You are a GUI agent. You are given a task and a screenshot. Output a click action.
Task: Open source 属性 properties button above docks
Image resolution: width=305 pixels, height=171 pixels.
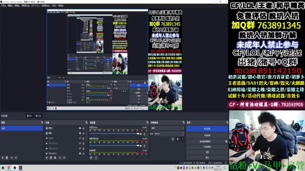click(30, 116)
